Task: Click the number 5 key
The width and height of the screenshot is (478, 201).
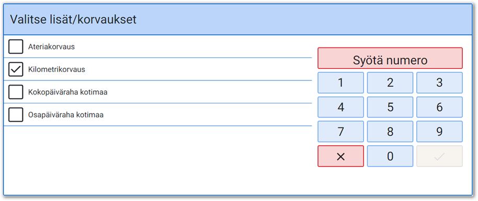Action: (x=390, y=107)
